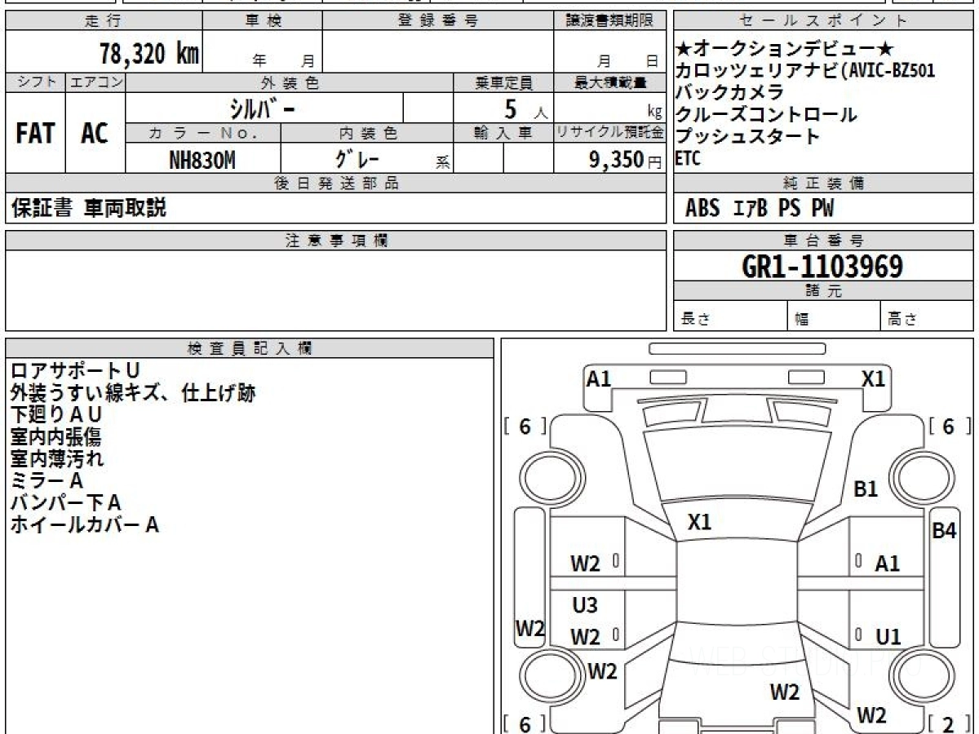Click the 輸入車 label
Screen dimensions: 979x734
(x=503, y=133)
